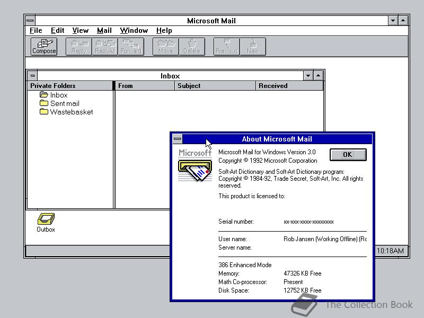Viewport: 424px width, 318px height.
Task: Click the Microsoft Mail logo in About dialog
Action: [x=195, y=165]
